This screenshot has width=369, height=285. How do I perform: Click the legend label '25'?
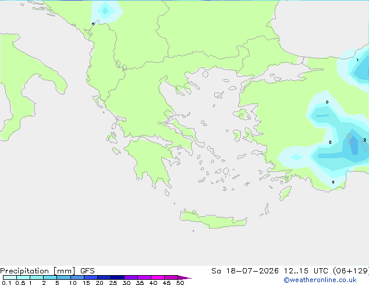click(113, 283)
